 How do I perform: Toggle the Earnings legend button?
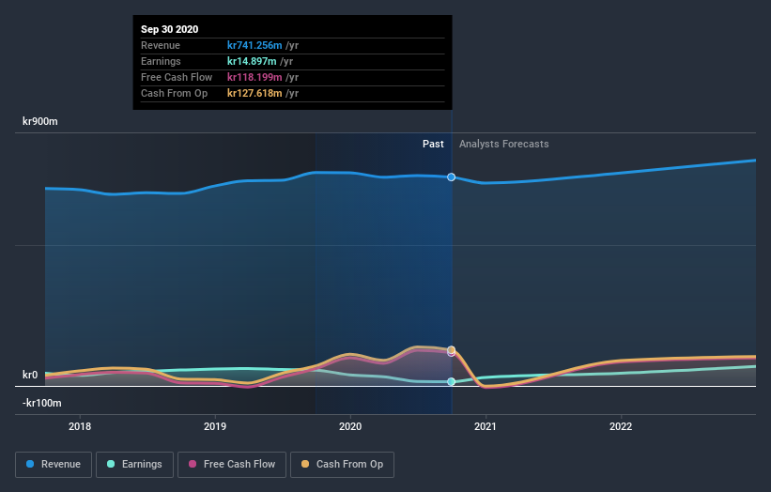click(x=134, y=465)
